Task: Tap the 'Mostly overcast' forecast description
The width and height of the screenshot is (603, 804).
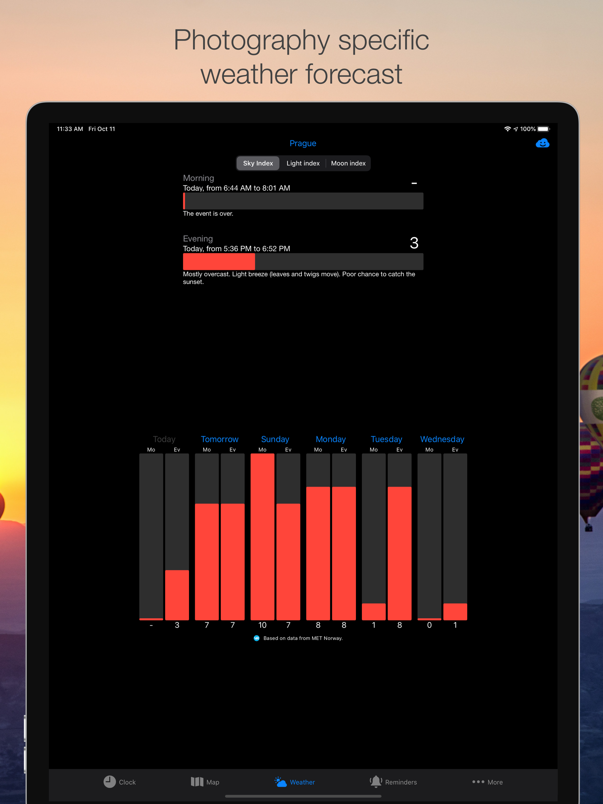Action: (299, 278)
